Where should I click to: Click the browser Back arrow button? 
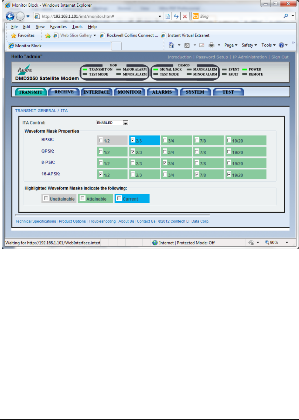[10, 16]
